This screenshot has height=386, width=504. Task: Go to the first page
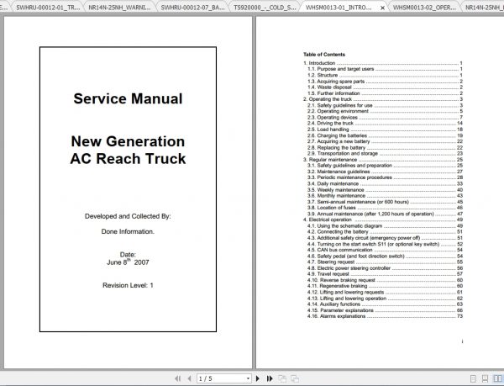point(178,378)
